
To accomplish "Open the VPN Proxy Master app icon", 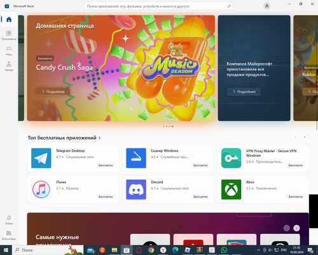I will tap(232, 158).
